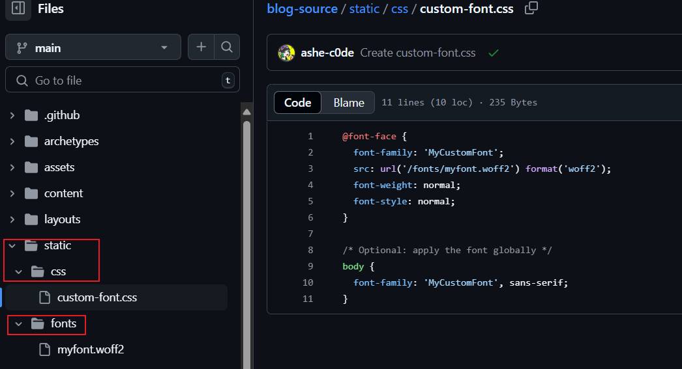Collapse the file tree side panel
The width and height of the screenshot is (682, 369).
(x=18, y=8)
